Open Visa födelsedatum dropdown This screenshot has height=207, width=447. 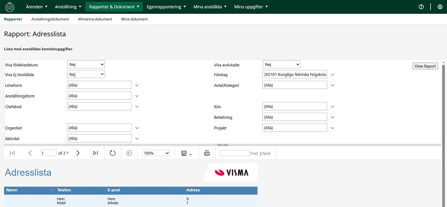pyautogui.click(x=86, y=65)
